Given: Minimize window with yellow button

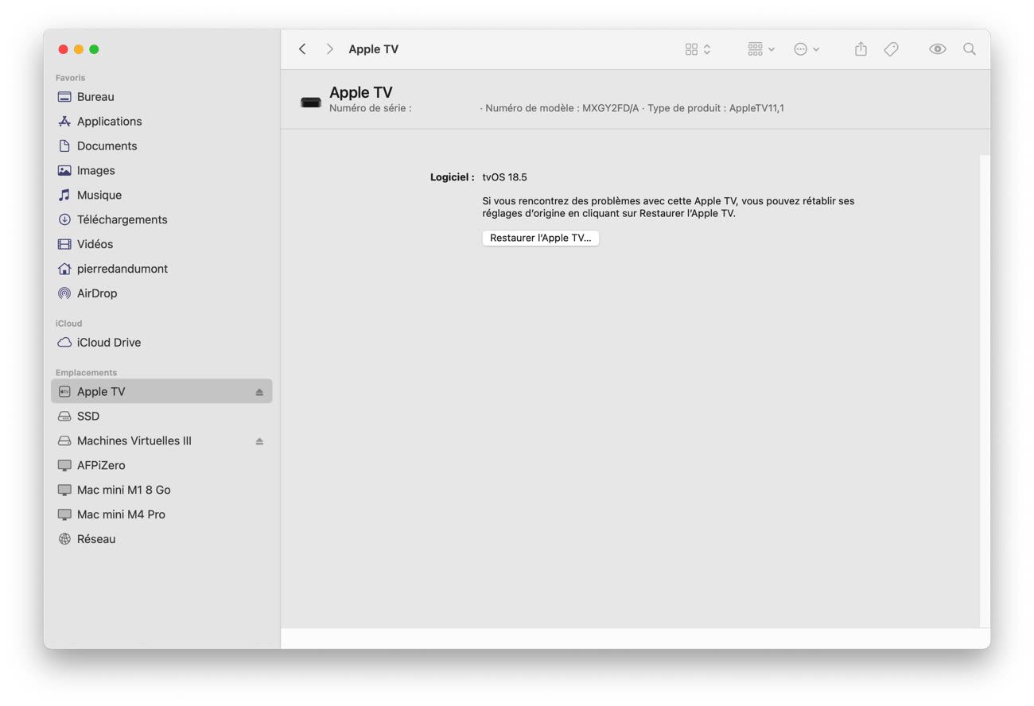Looking at the screenshot, I should 79,49.
